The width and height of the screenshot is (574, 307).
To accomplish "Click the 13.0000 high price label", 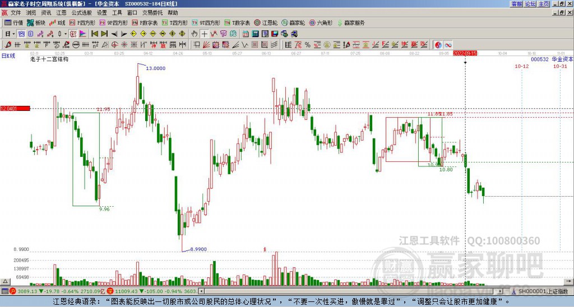I will pyautogui.click(x=156, y=68).
